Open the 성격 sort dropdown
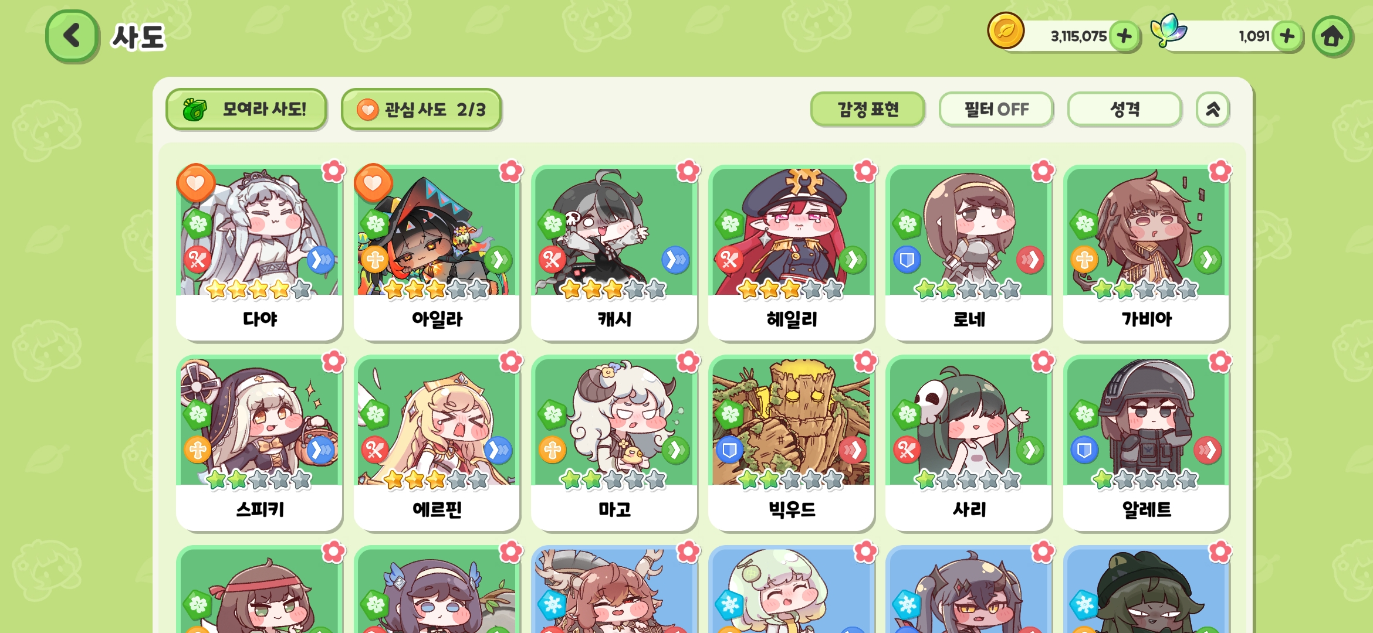Viewport: 1373px width, 633px height. pos(1125,109)
